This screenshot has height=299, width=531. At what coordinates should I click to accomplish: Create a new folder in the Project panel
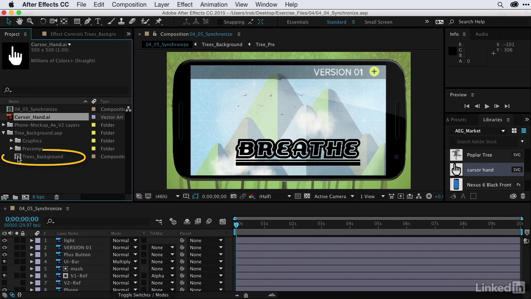point(15,197)
